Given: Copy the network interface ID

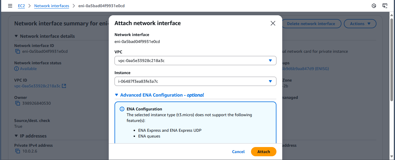Looking at the screenshot, I should click(18, 52).
